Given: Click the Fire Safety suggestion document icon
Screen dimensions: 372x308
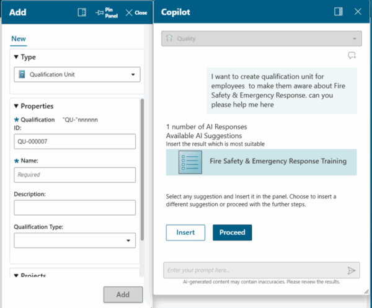Looking at the screenshot, I should coord(189,161).
